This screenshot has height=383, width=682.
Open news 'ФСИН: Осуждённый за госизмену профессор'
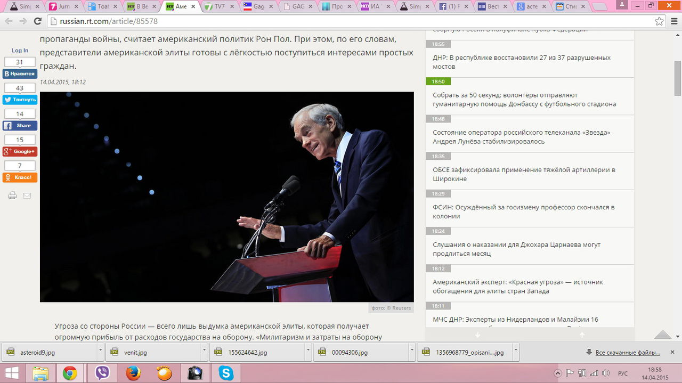(x=524, y=211)
